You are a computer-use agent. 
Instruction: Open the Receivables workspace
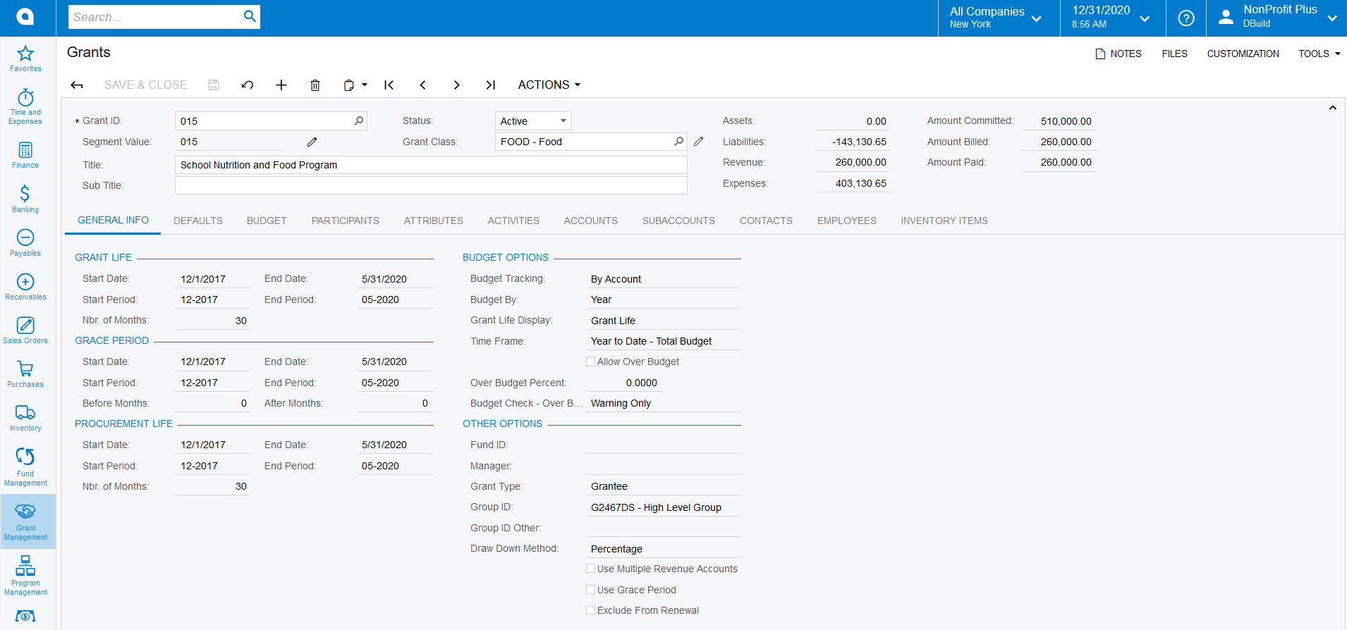tap(25, 287)
